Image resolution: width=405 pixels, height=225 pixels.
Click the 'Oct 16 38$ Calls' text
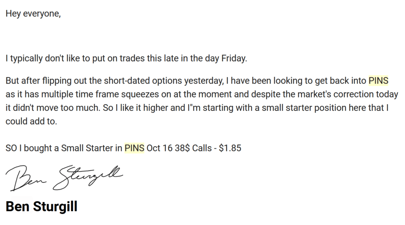click(x=179, y=148)
